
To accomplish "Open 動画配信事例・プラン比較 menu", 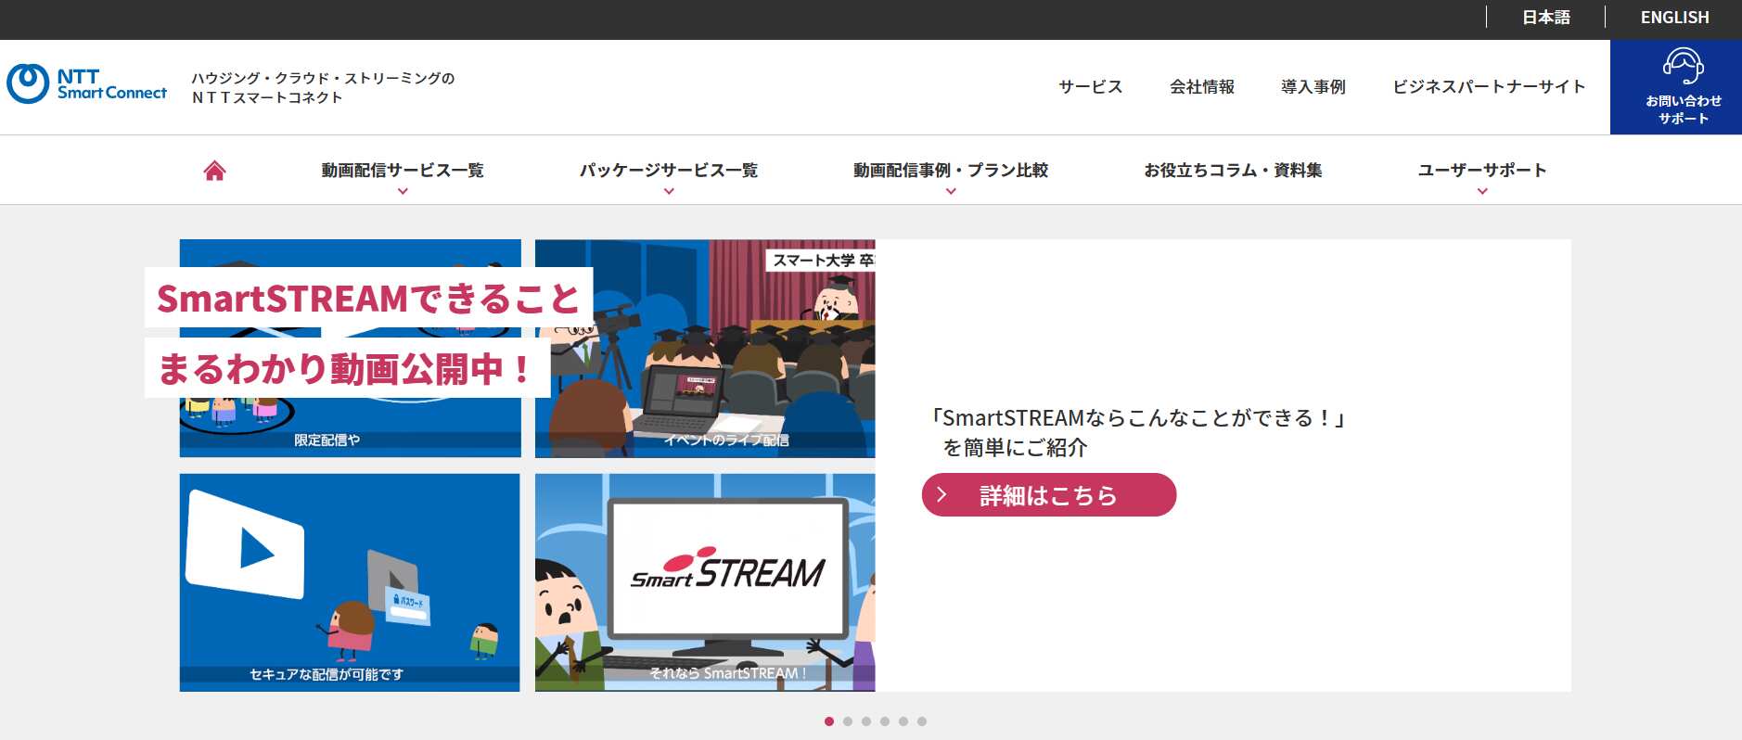I will click(x=951, y=170).
